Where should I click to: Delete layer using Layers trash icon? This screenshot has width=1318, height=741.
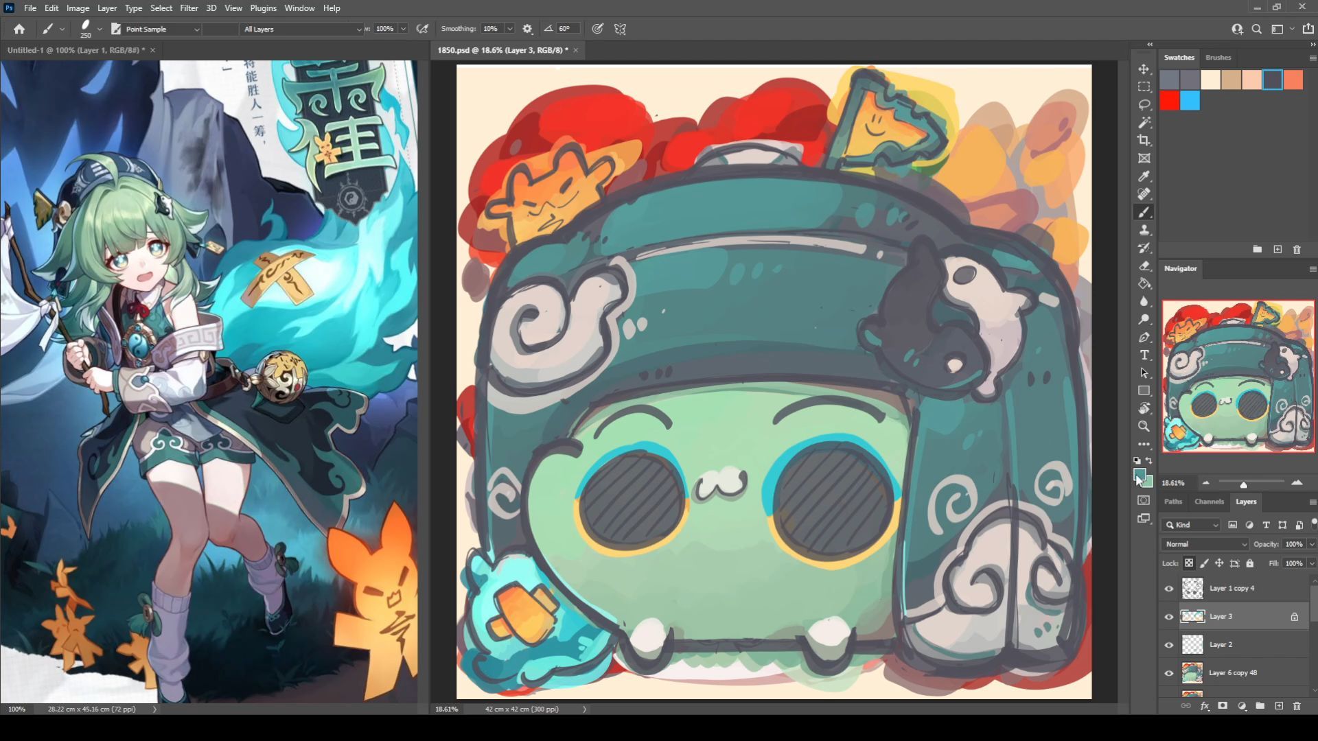pos(1297,705)
